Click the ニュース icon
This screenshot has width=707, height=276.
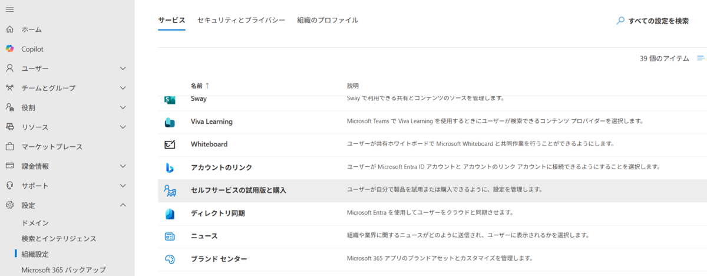[x=170, y=236]
